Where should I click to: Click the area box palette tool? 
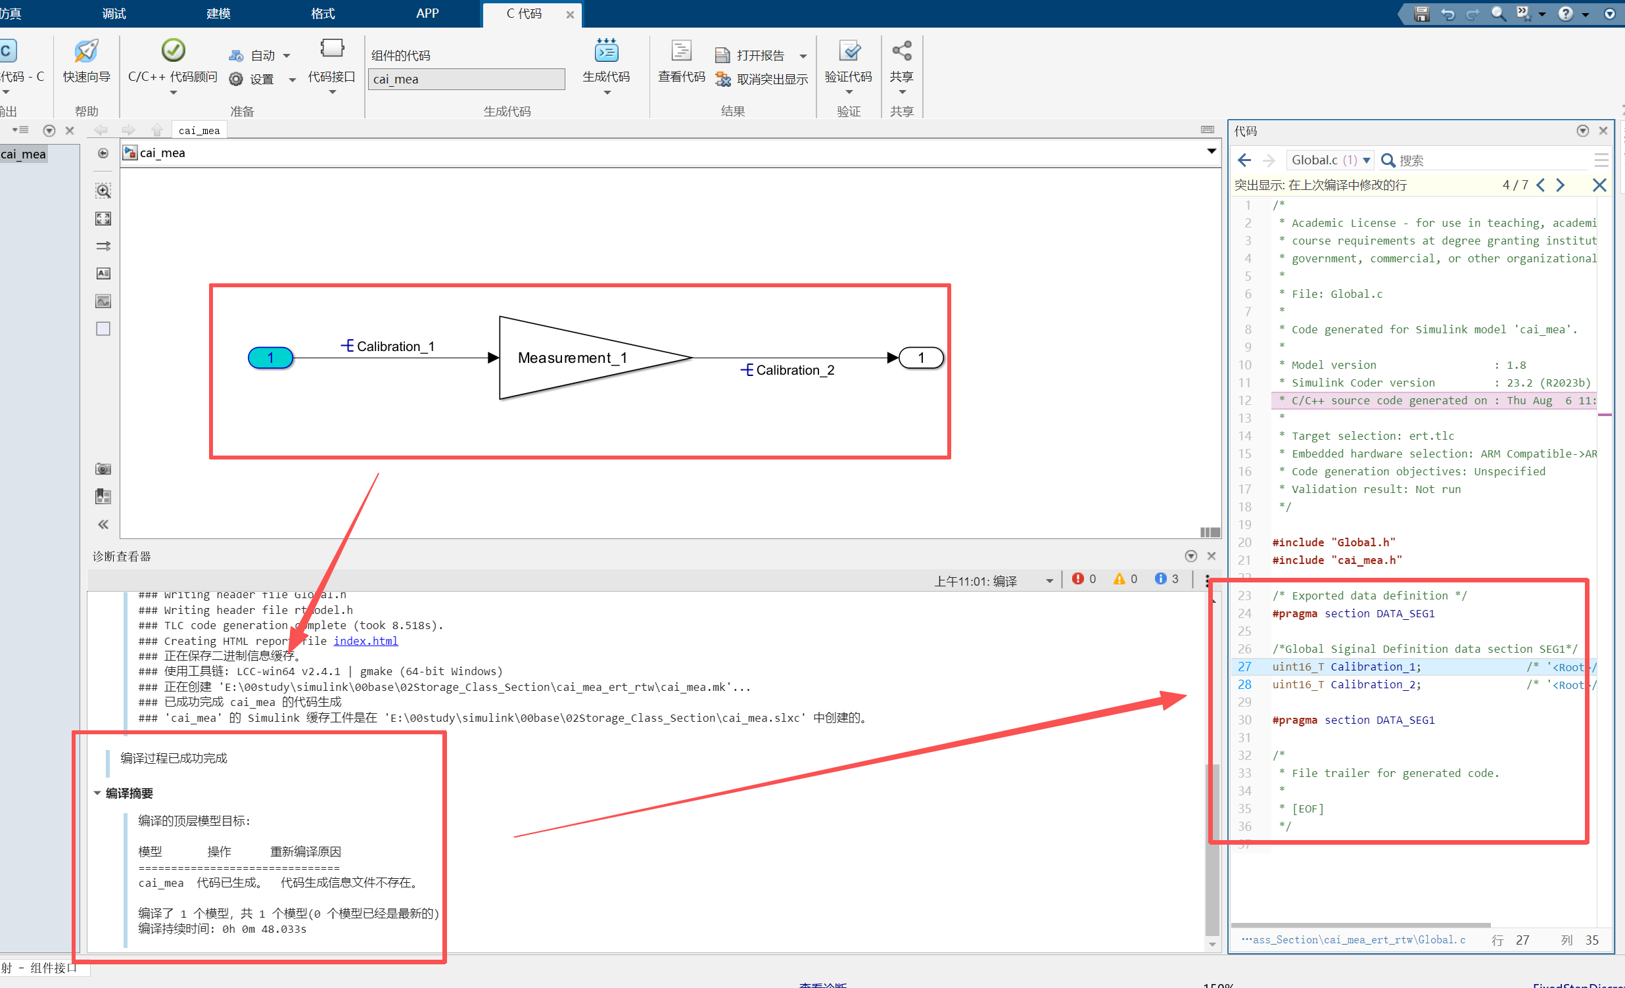tap(103, 329)
